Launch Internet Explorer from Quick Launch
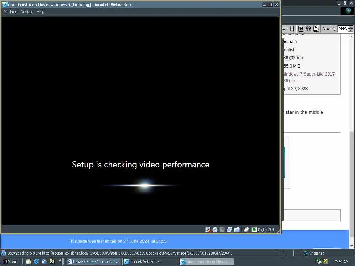Image resolution: width=355 pixels, height=266 pixels. [x=36, y=261]
